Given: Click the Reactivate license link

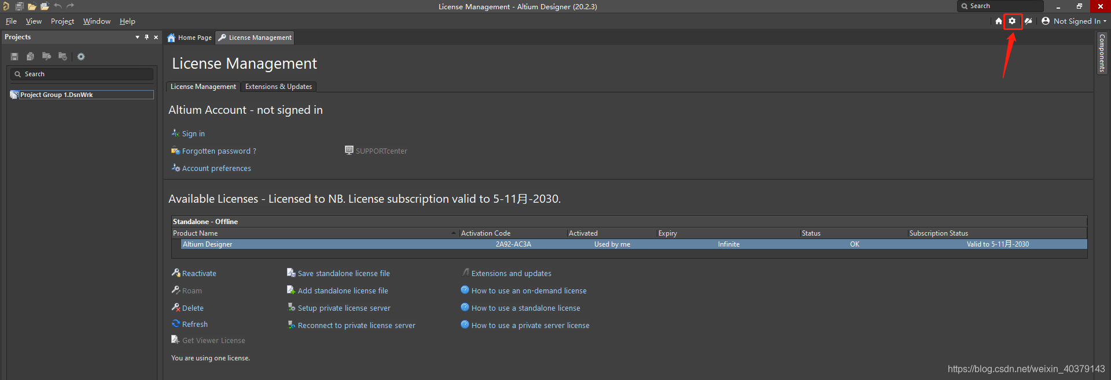Looking at the screenshot, I should click(199, 273).
